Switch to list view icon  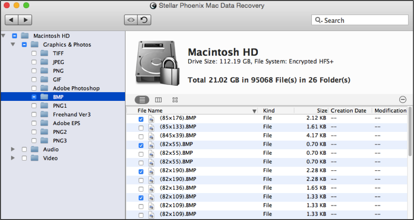[x=142, y=100]
